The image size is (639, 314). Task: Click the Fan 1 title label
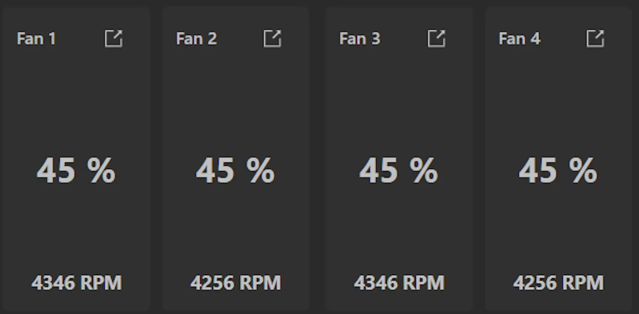36,39
